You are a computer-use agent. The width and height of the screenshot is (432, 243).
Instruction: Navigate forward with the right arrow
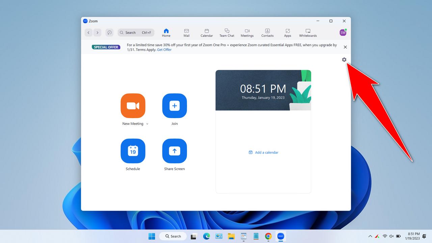point(97,32)
